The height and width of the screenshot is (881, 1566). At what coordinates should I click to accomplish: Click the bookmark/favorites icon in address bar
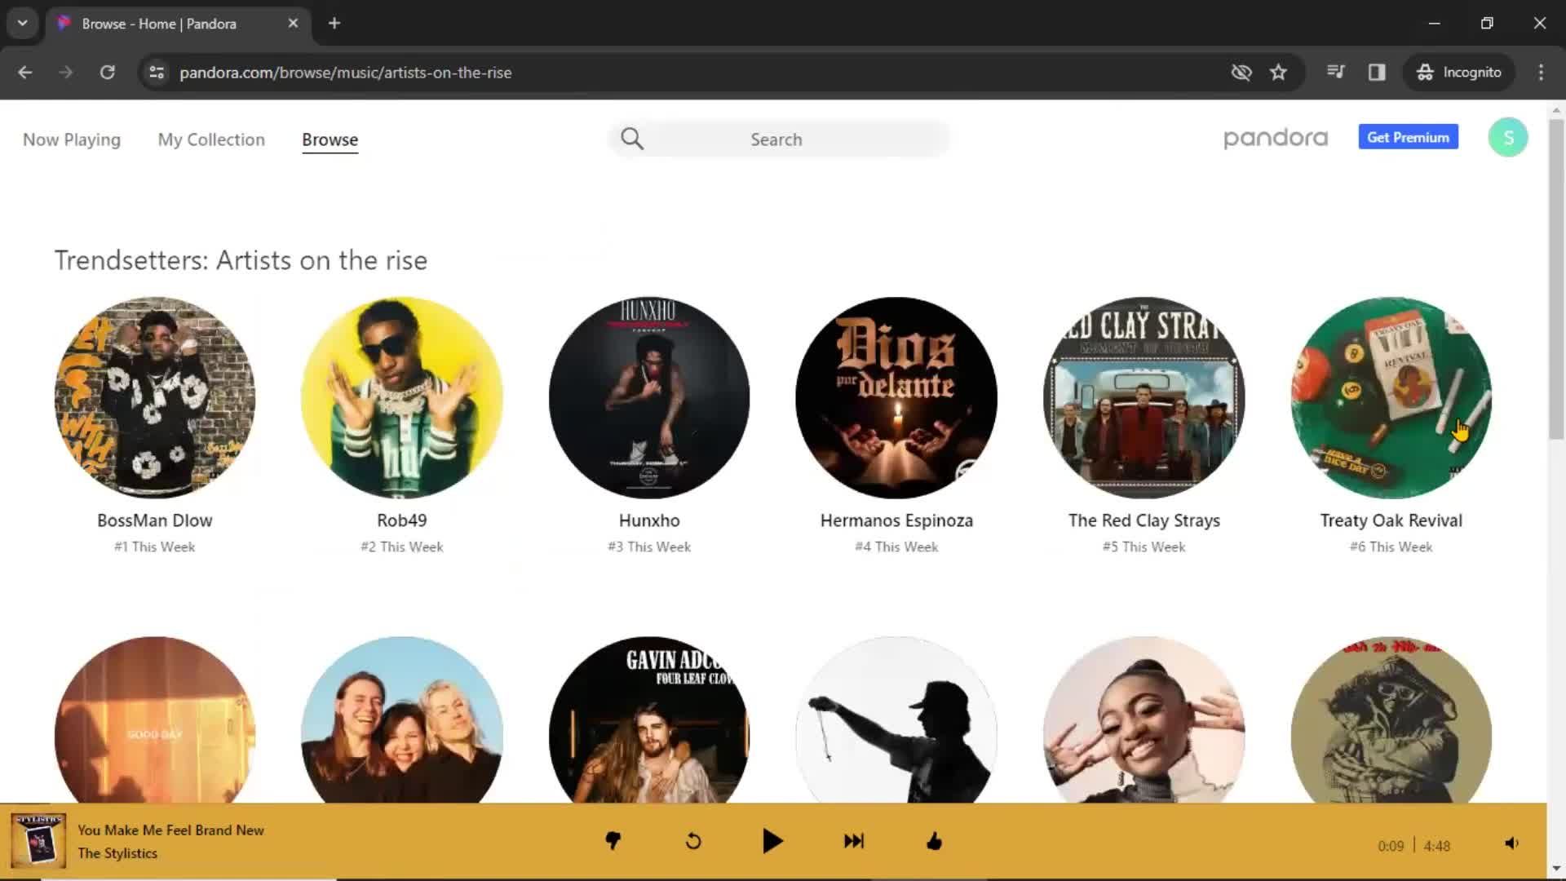pyautogui.click(x=1278, y=72)
